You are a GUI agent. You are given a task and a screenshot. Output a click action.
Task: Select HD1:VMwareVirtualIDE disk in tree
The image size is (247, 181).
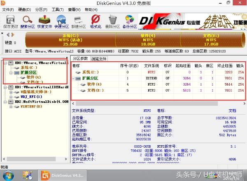coord(42,87)
